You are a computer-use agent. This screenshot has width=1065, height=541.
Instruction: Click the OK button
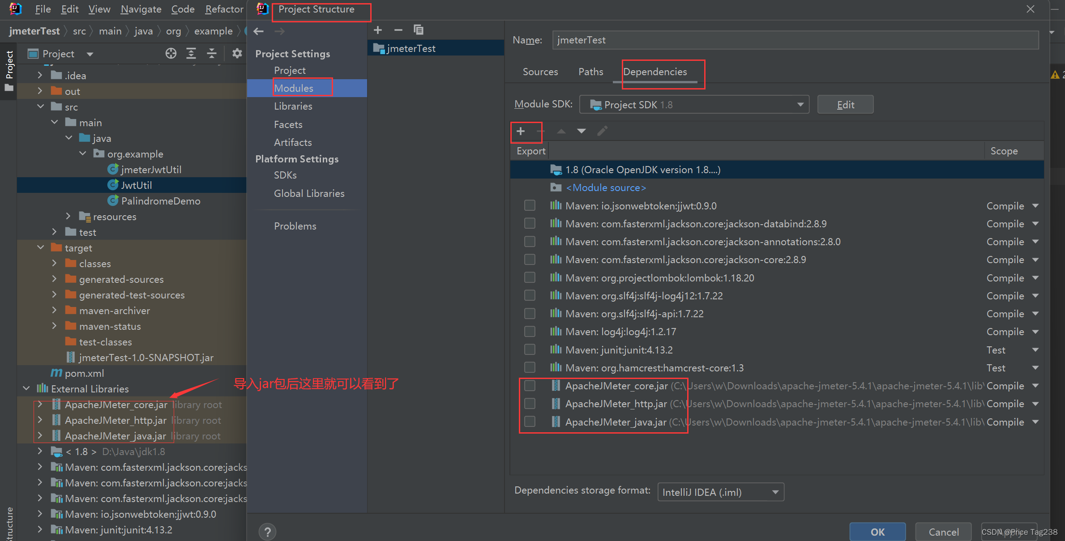coord(877,532)
